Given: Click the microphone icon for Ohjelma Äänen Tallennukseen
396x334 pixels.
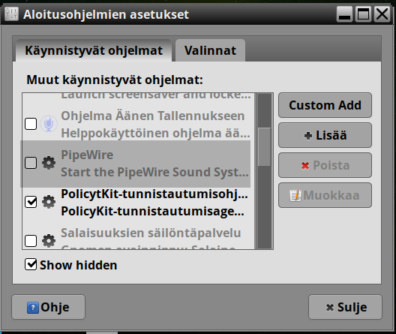Looking at the screenshot, I should tap(49, 124).
